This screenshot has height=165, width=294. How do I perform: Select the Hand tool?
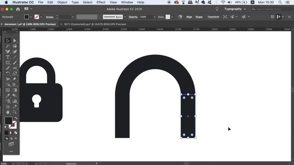[8, 112]
